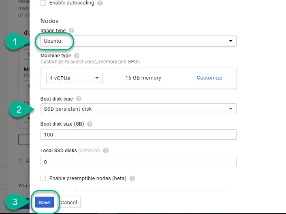Toggle Enable preemptible nodes (beta) checkbox
Viewport: 286px width, 214px height.
tap(43, 178)
